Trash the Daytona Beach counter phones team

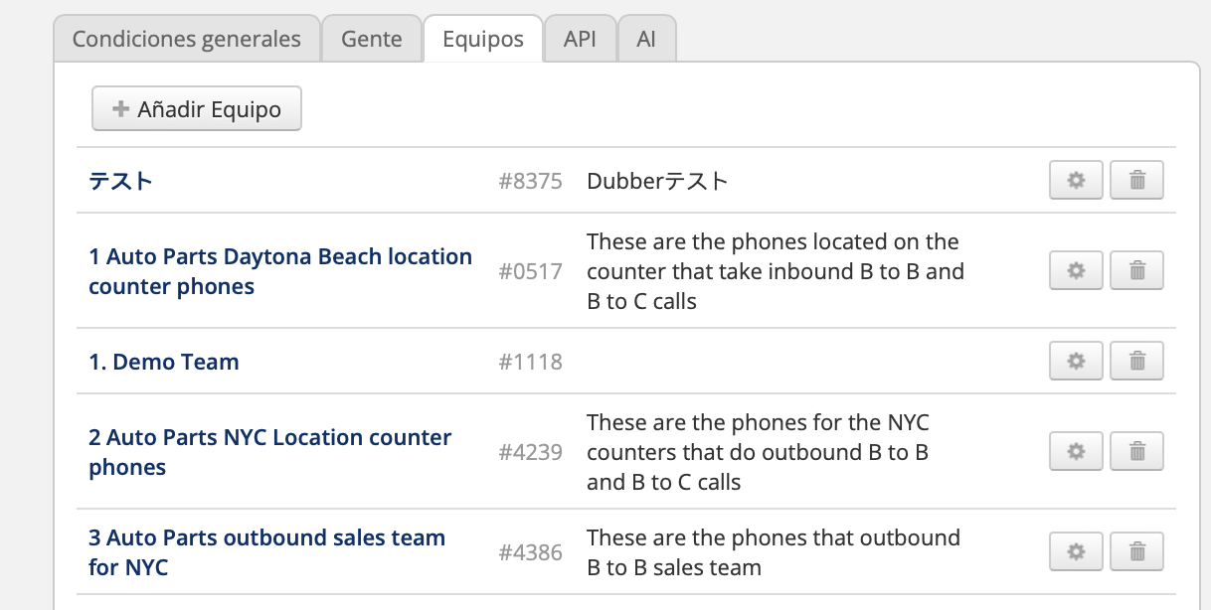[1137, 270]
